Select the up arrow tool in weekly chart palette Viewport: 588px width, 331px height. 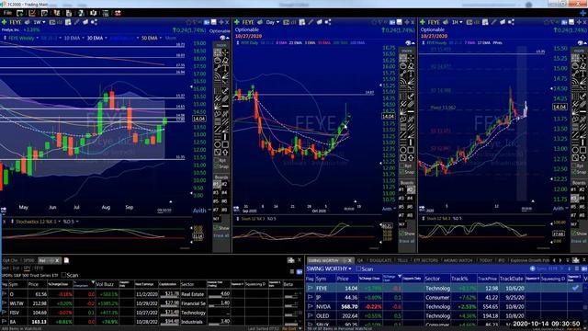(x=225, y=153)
